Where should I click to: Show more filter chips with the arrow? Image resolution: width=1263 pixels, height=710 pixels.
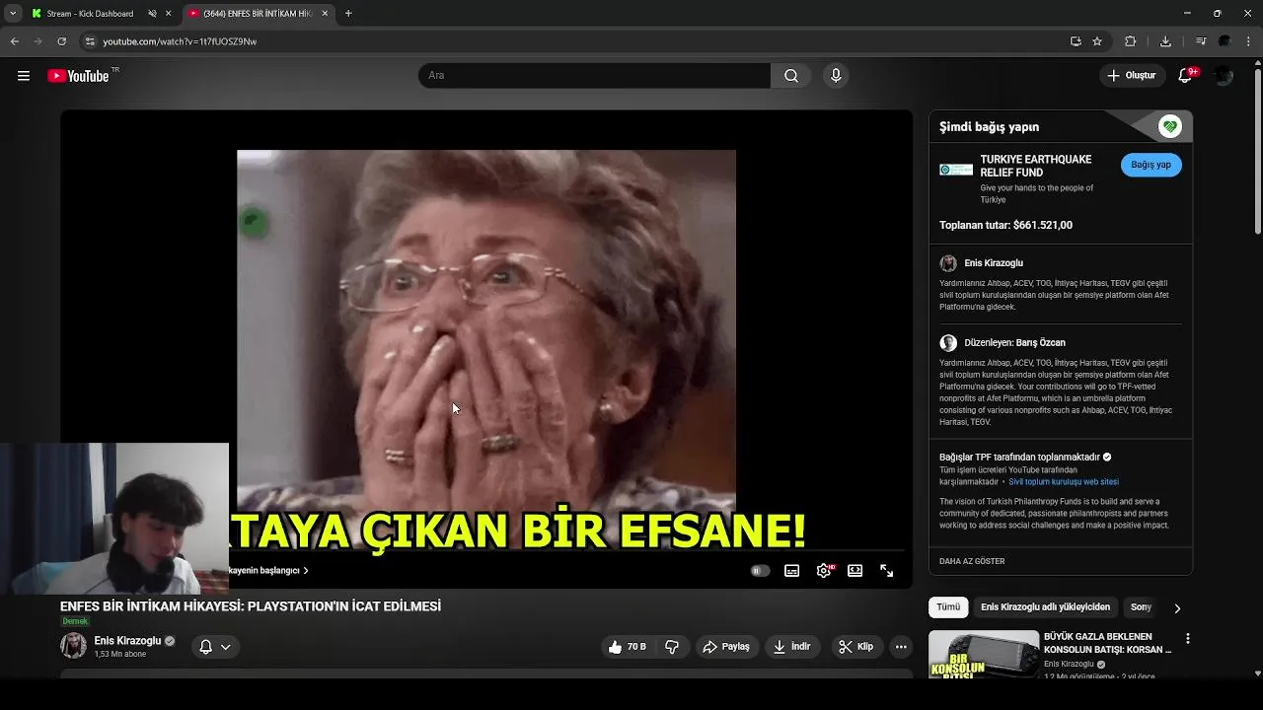[1176, 608]
